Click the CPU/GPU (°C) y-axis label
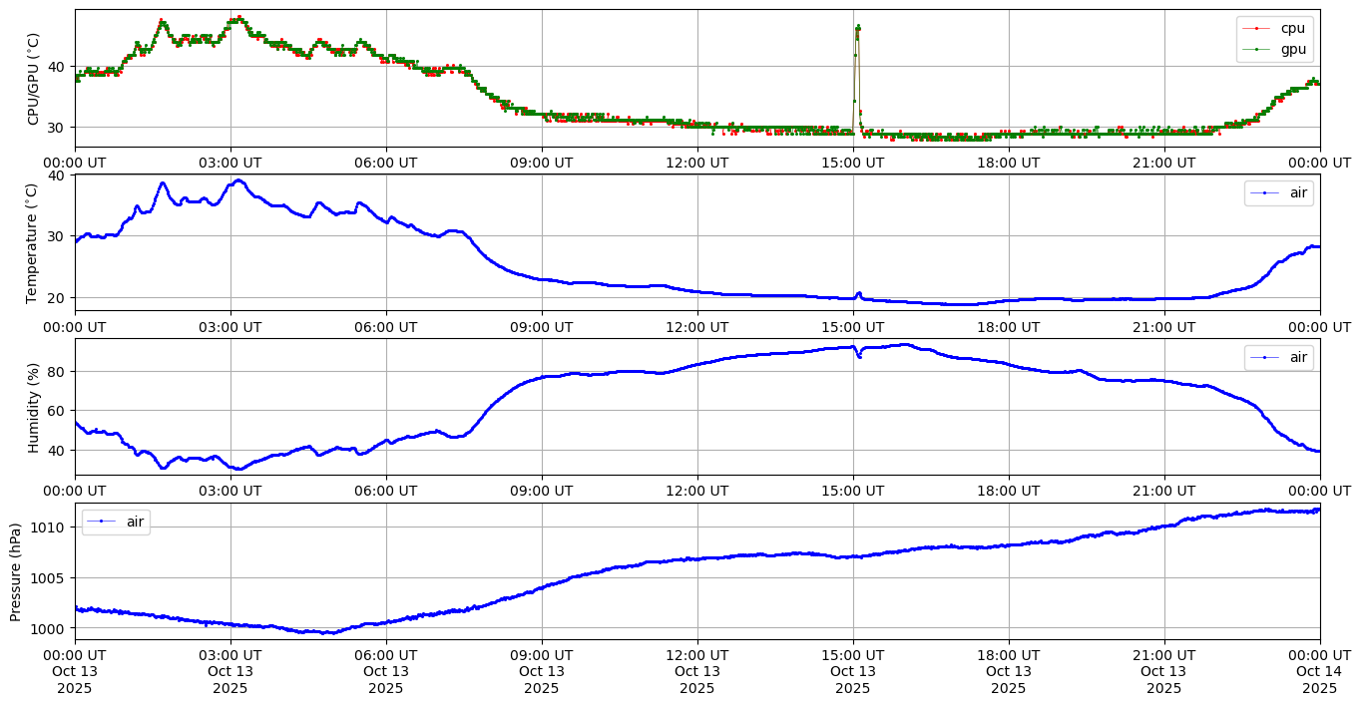 (x=34, y=79)
